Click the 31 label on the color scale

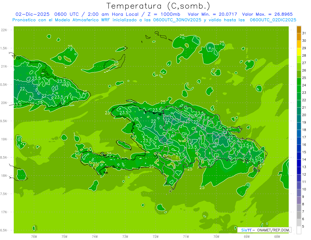click(x=304, y=33)
